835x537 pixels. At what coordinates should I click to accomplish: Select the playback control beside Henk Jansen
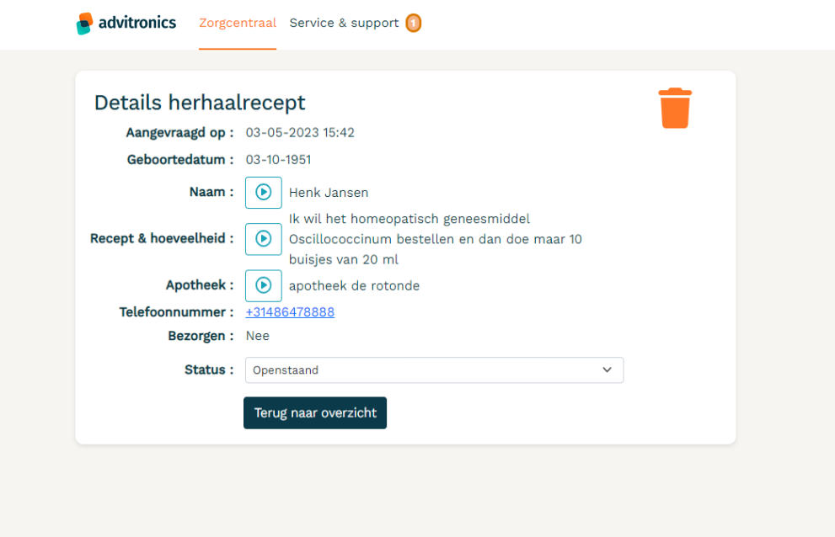click(x=263, y=192)
